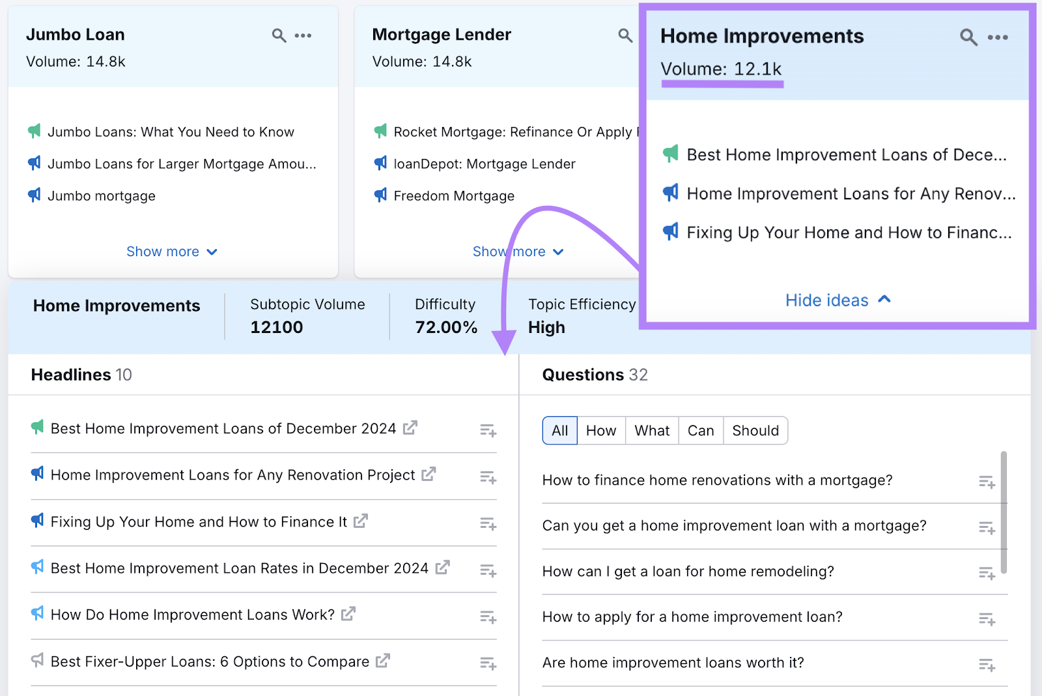Click the Jumbo Loan card title
This screenshot has width=1042, height=696.
tap(76, 35)
